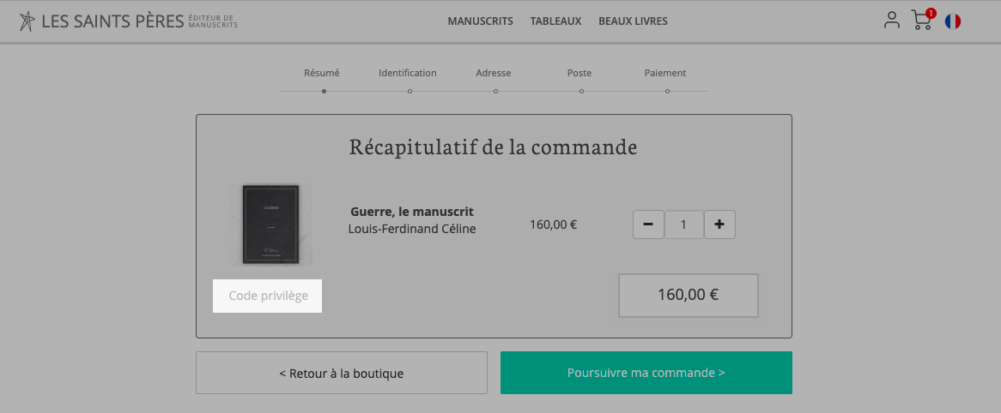Viewport: 1001px width, 413px height.
Task: Click the Les Saints Pères star logo
Action: pos(27,21)
